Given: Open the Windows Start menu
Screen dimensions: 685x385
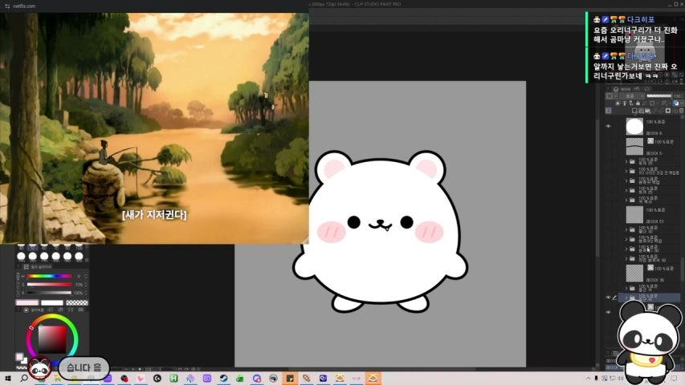Looking at the screenshot, I should [x=7, y=378].
